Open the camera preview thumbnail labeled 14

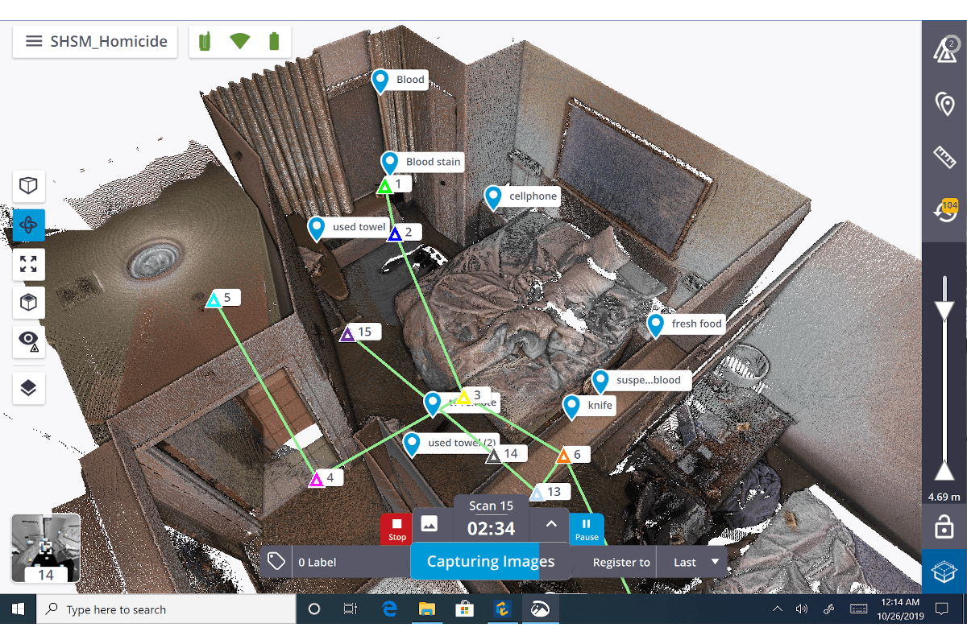(x=46, y=547)
